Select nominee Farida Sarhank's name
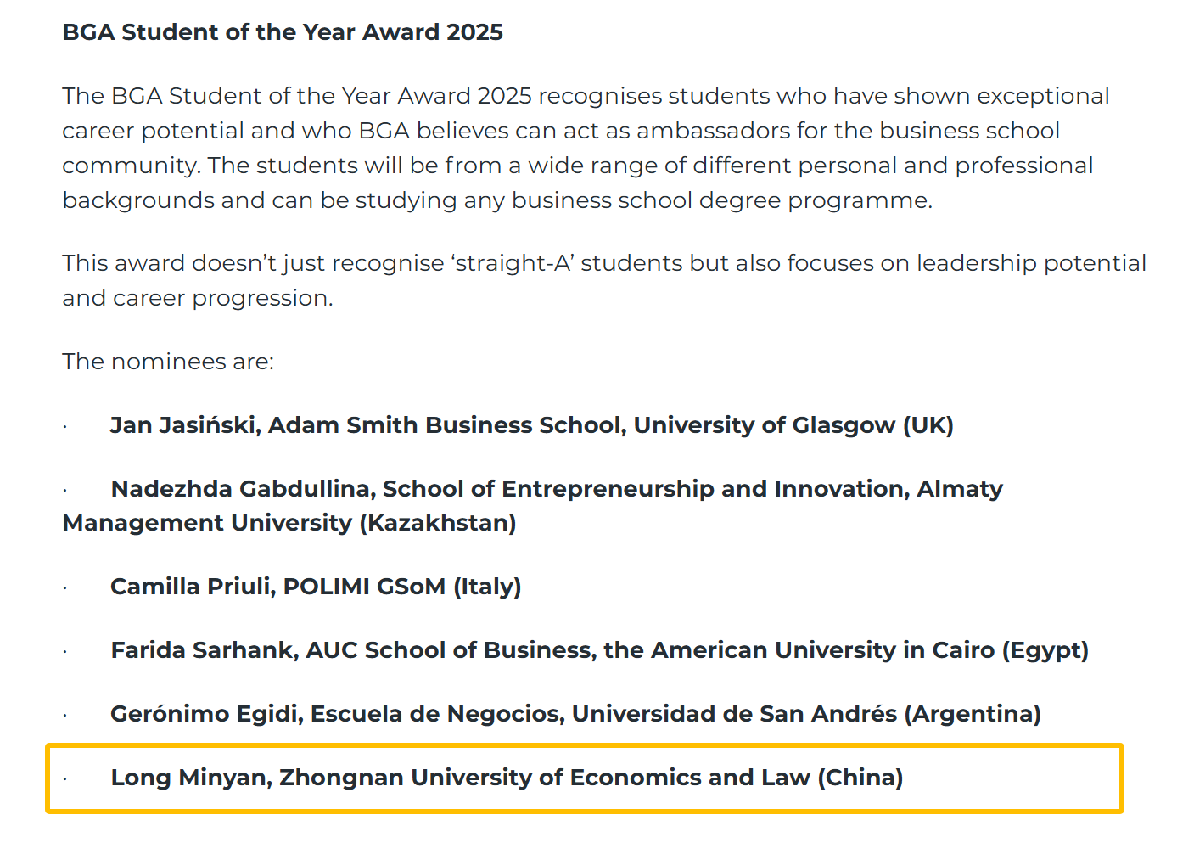 [x=204, y=650]
